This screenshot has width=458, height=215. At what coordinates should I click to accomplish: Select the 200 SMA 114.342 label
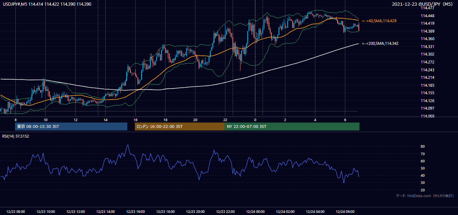click(x=380, y=43)
